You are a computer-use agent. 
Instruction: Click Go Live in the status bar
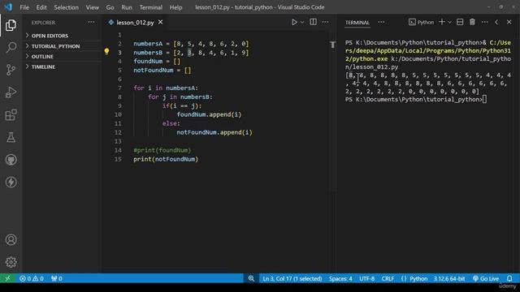tap(486, 278)
